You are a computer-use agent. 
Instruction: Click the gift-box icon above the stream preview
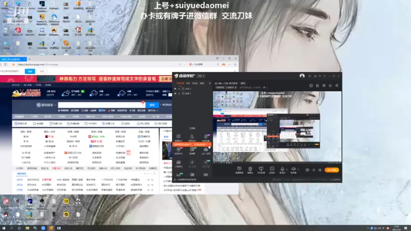click(324, 85)
